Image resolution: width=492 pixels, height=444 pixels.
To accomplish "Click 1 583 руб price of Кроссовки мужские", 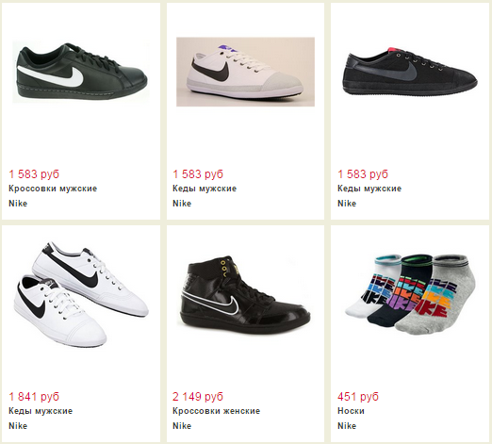I will coord(34,174).
